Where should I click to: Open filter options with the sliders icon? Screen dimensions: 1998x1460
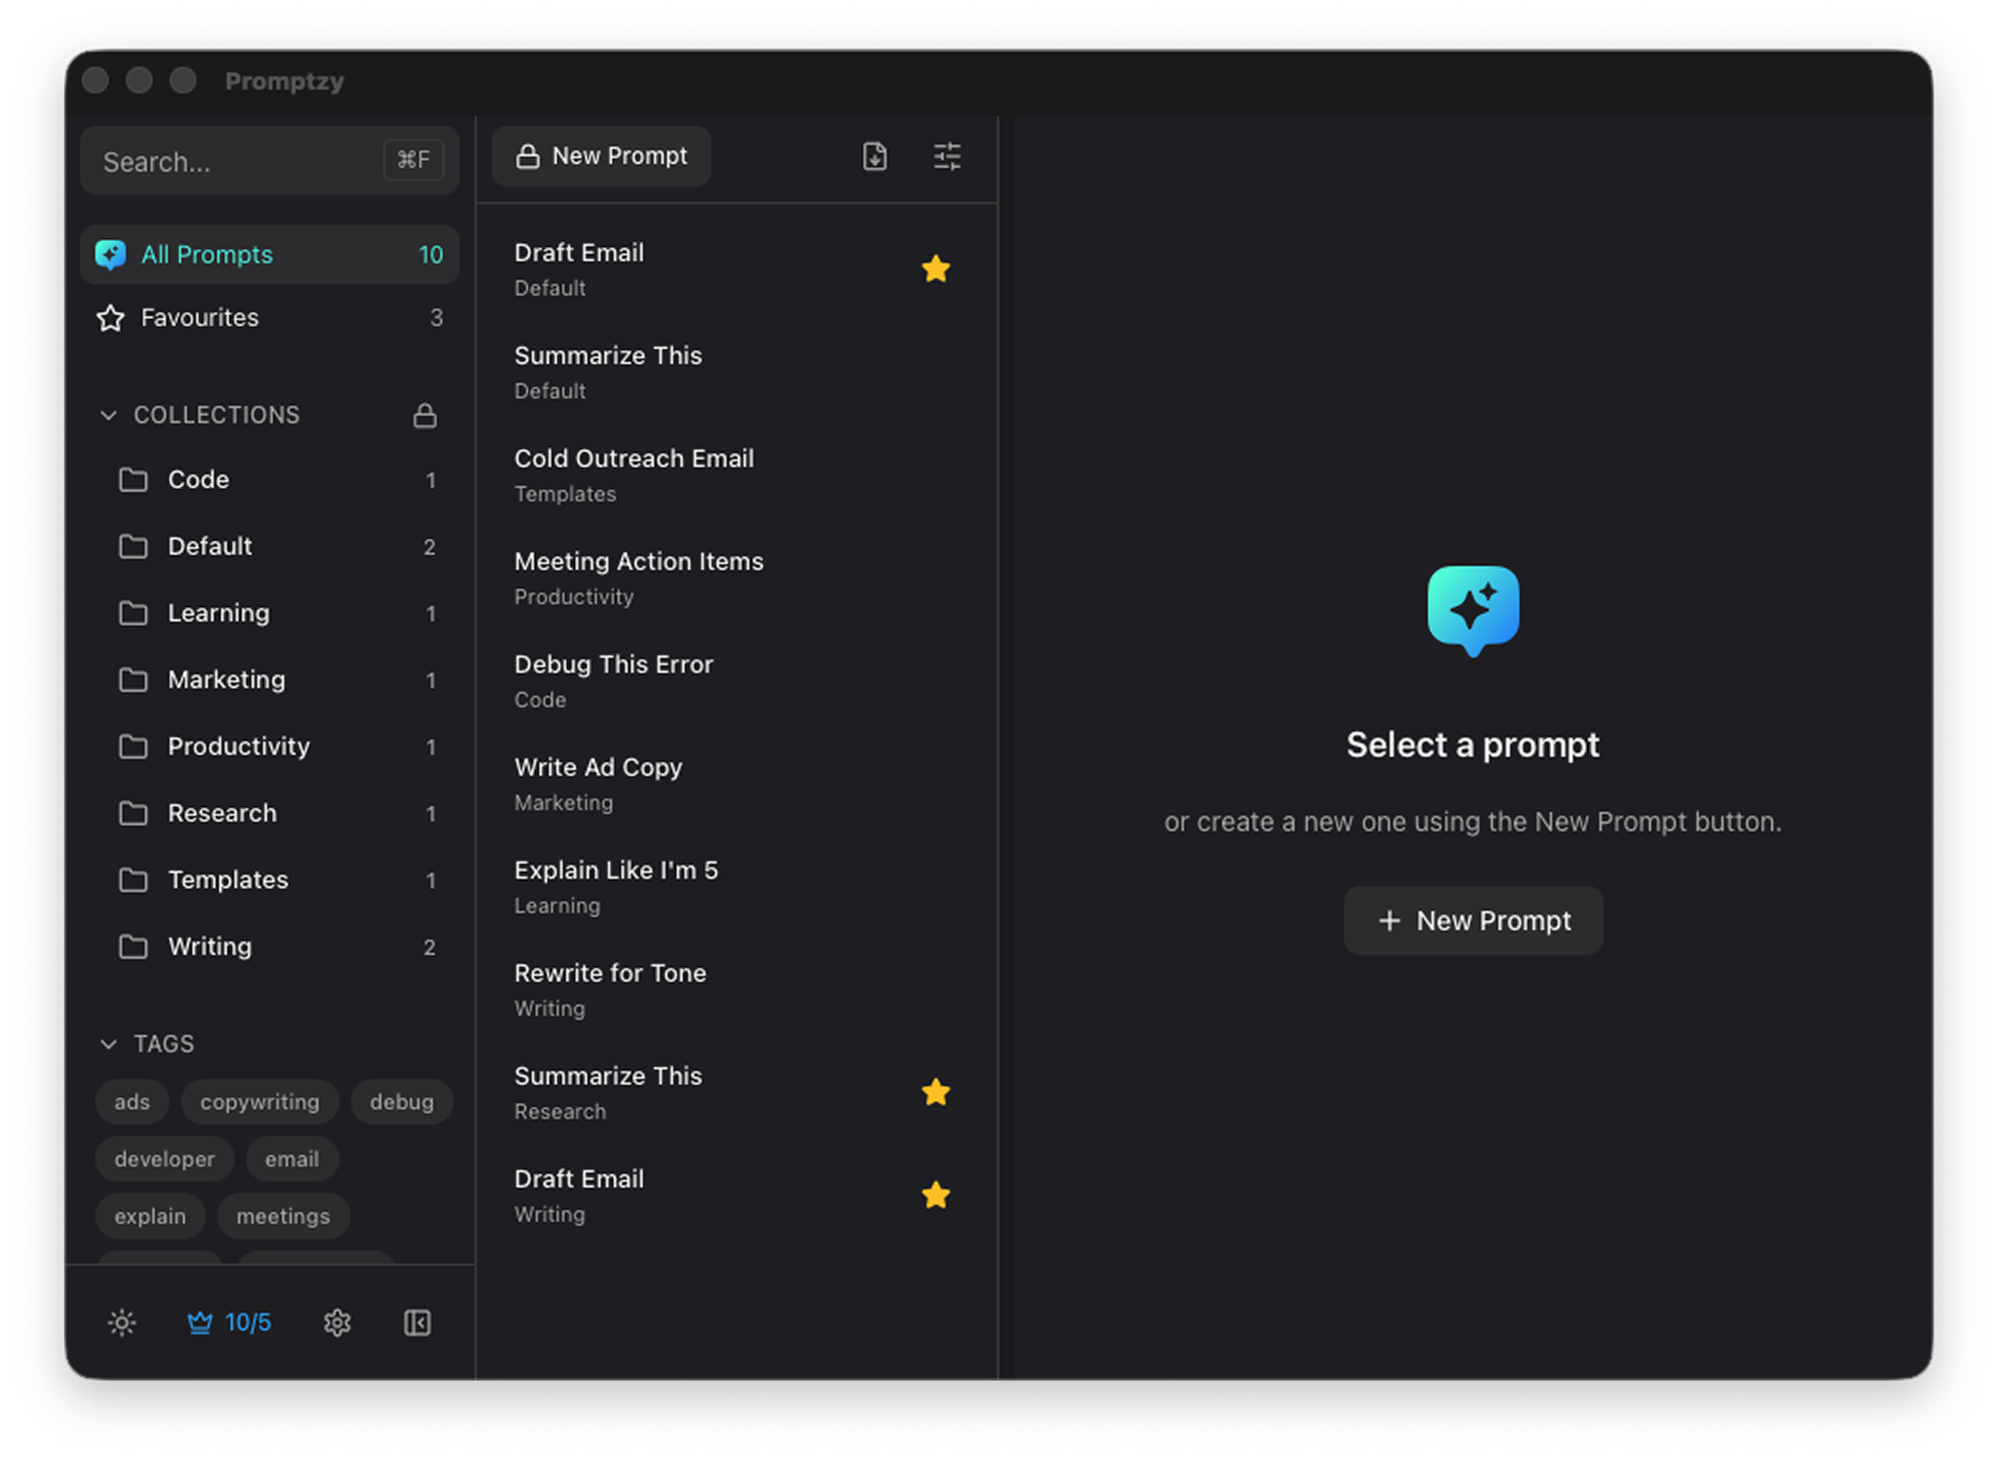(x=947, y=156)
